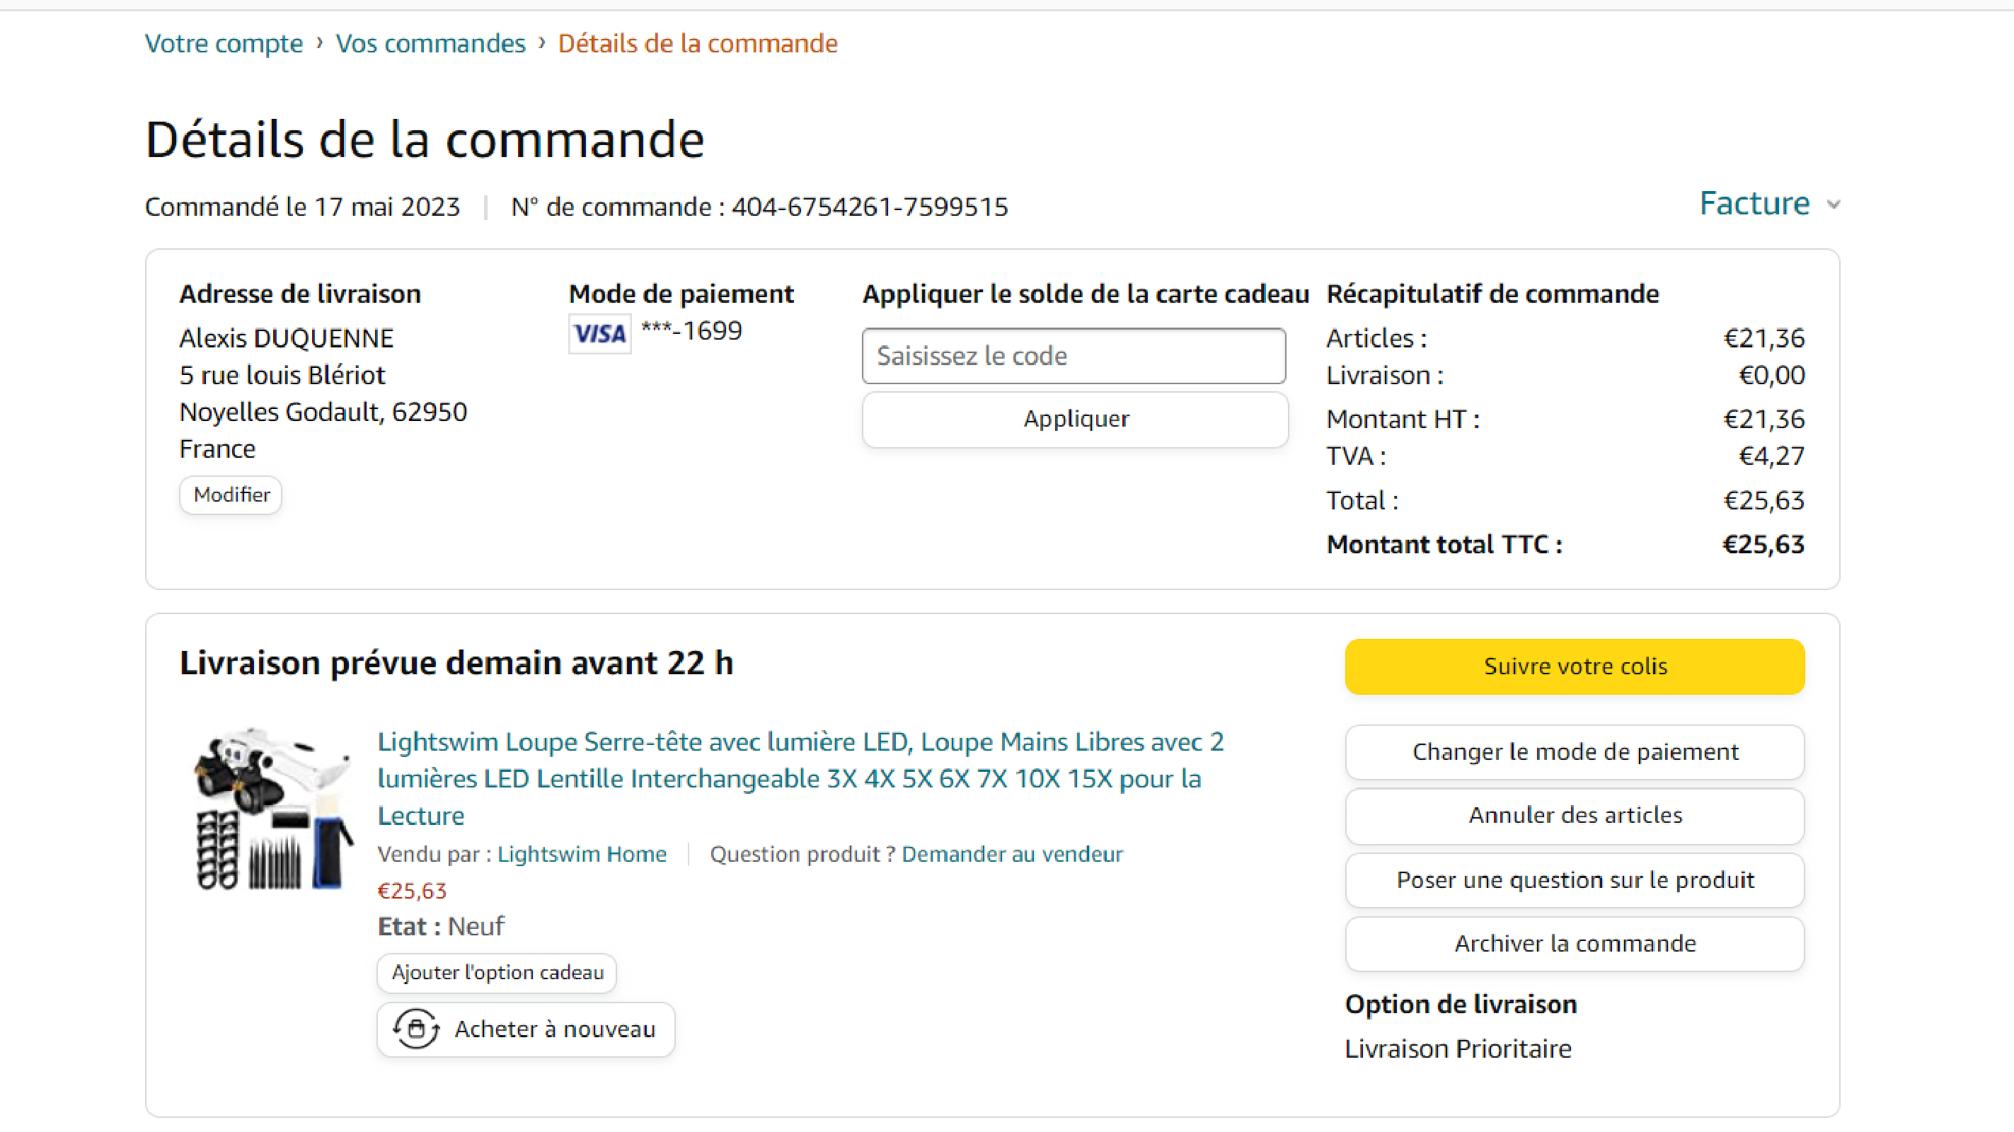Viewport: 2014px width, 1132px height.
Task: Click the Modifier address button
Action: [231, 495]
